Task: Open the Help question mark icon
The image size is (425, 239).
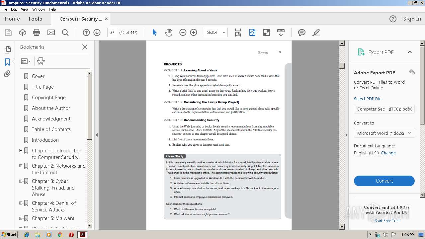Action: coord(393,19)
